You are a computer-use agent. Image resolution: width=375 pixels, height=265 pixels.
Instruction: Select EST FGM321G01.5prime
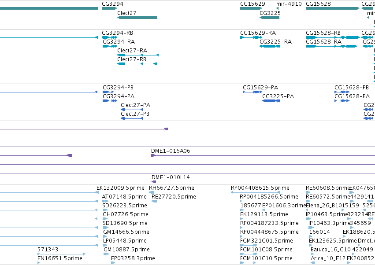(267, 241)
